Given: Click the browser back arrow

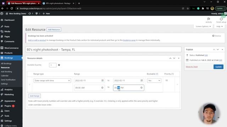Looking at the screenshot, I should (2, 8).
